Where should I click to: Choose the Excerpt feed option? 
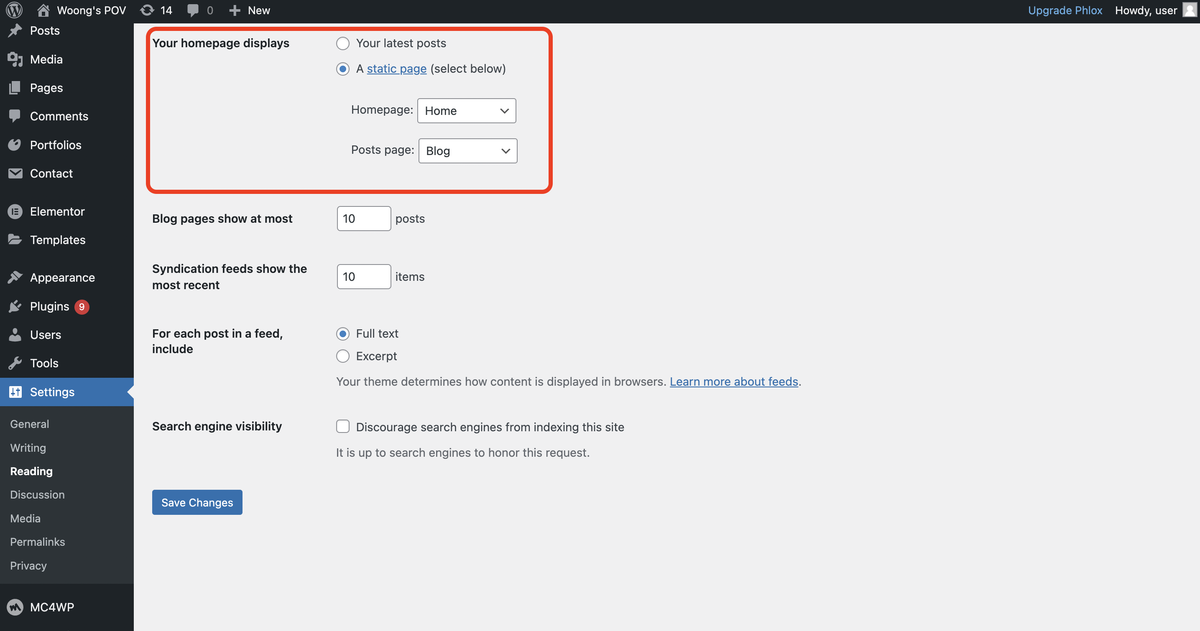[343, 356]
